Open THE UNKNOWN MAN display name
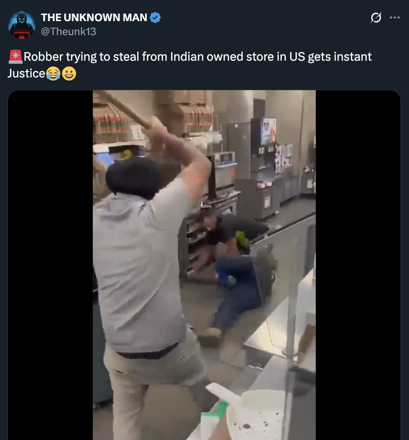The width and height of the screenshot is (409, 440). point(94,18)
